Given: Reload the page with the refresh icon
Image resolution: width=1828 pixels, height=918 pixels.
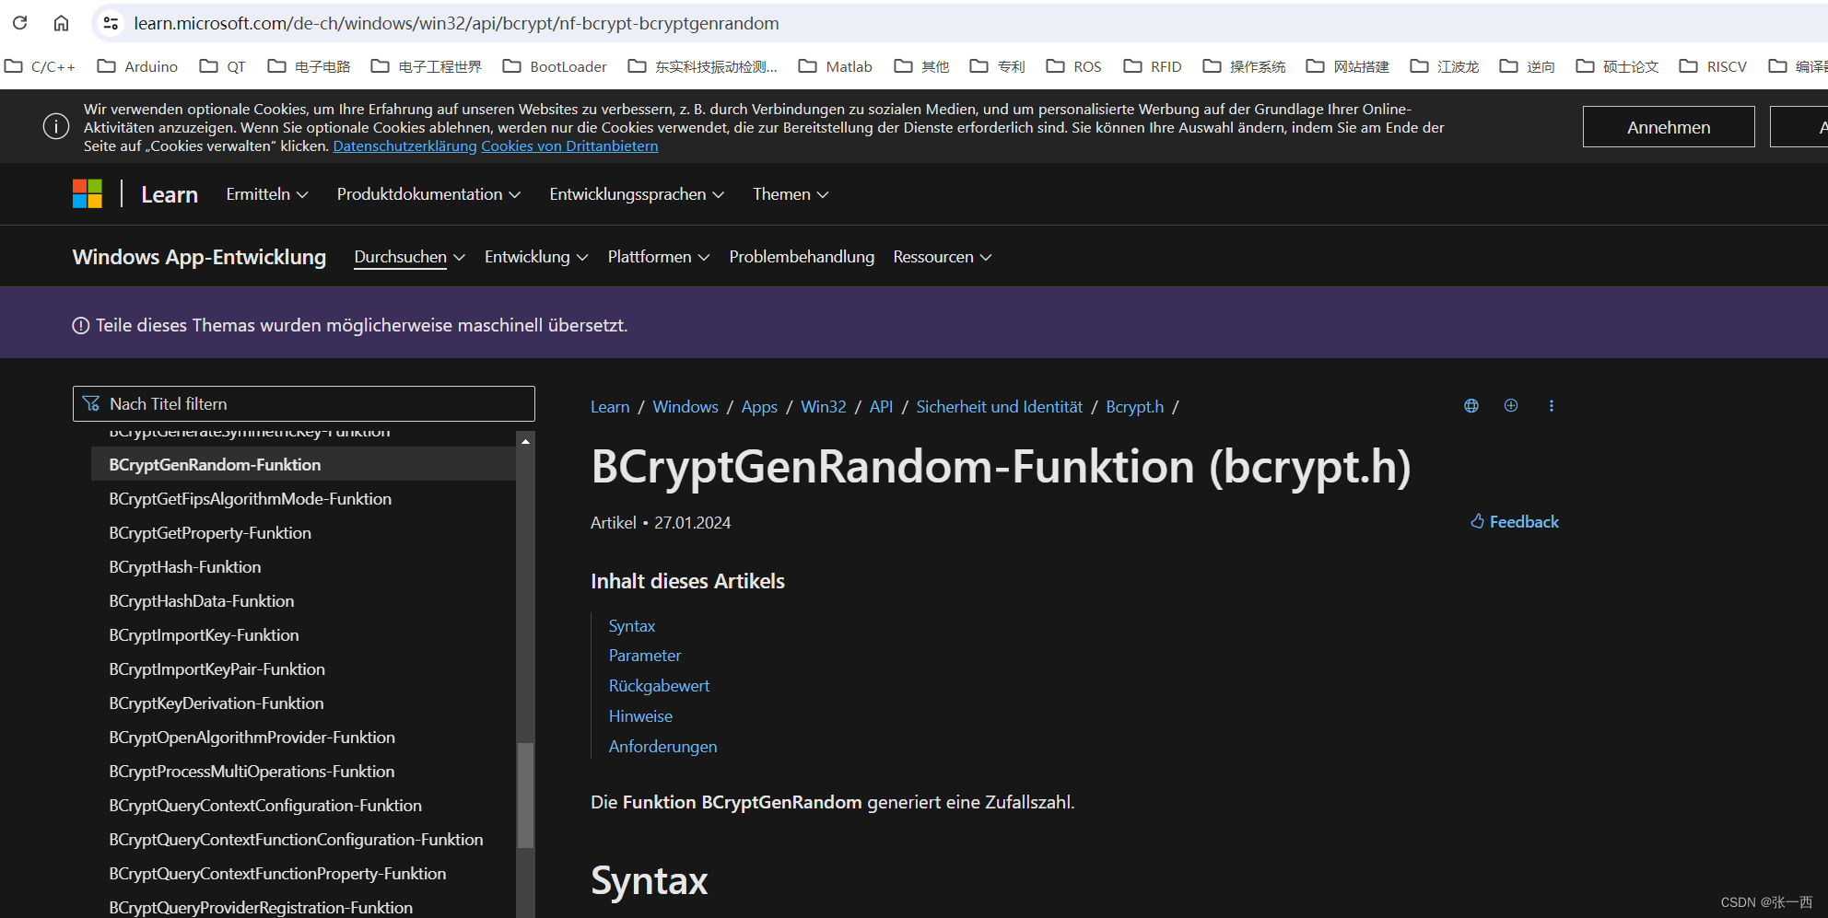Looking at the screenshot, I should (x=19, y=23).
